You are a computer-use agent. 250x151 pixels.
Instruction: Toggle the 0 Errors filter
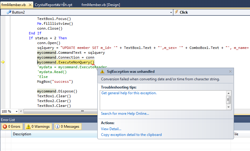tap(11, 127)
